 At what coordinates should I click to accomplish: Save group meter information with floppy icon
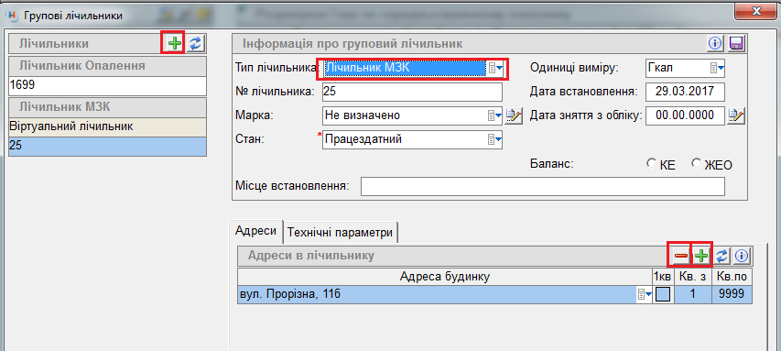click(x=736, y=43)
